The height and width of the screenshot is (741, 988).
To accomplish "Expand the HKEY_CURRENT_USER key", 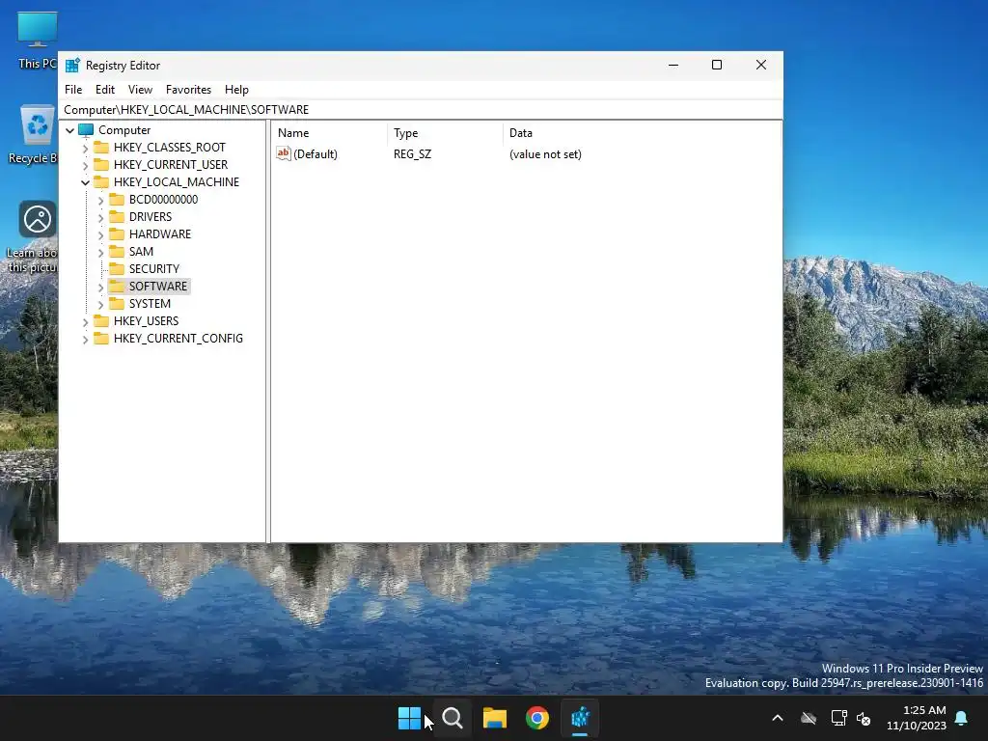I will pyautogui.click(x=85, y=165).
